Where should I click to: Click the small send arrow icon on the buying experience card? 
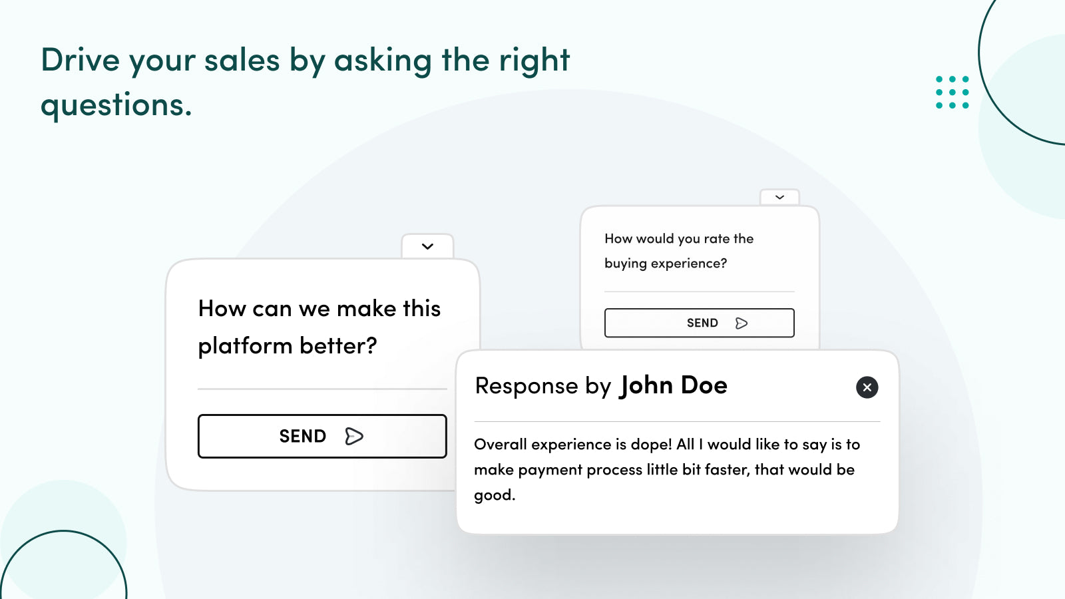pyautogui.click(x=742, y=323)
